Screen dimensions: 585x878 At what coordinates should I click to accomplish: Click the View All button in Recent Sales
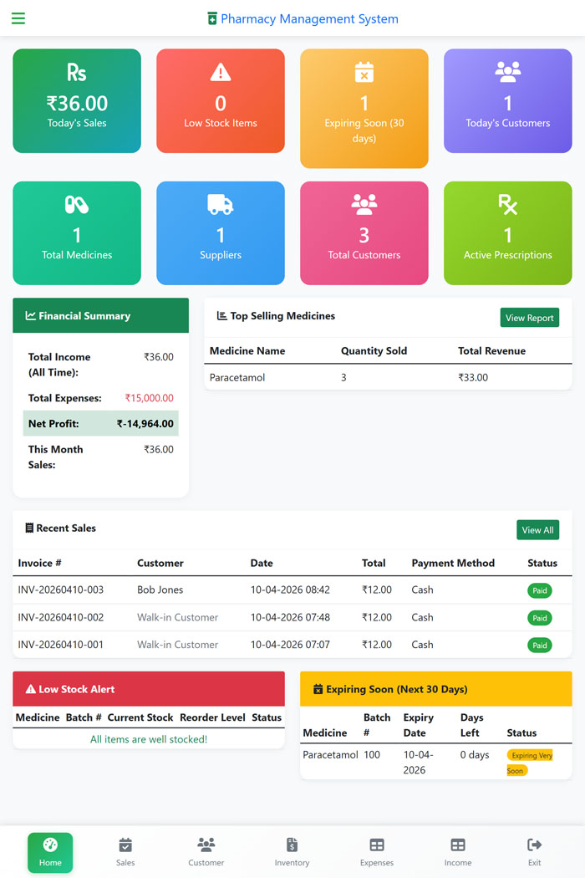point(538,529)
